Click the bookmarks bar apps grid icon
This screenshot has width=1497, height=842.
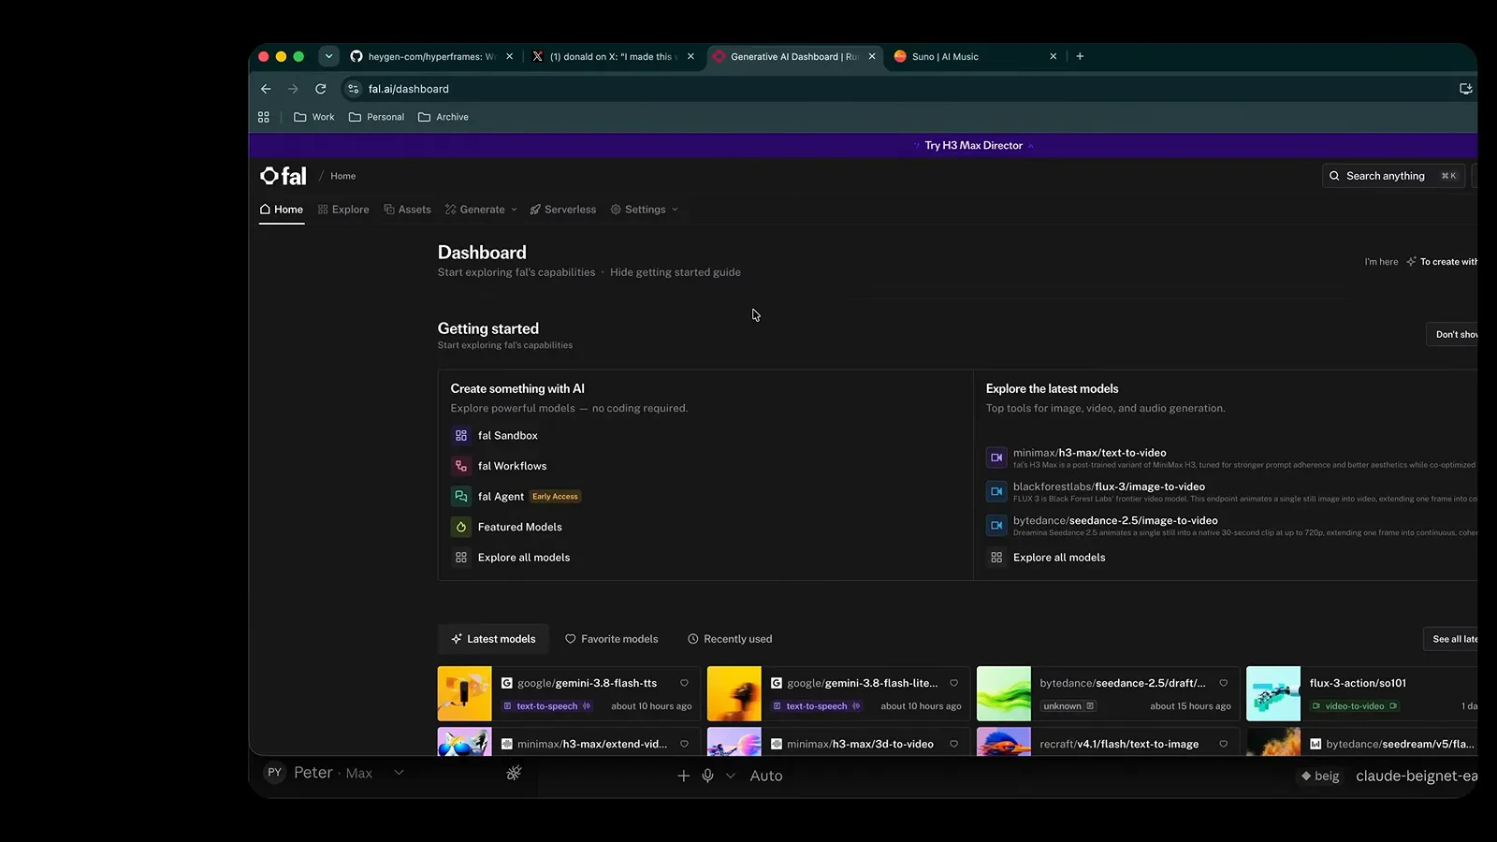coord(264,117)
